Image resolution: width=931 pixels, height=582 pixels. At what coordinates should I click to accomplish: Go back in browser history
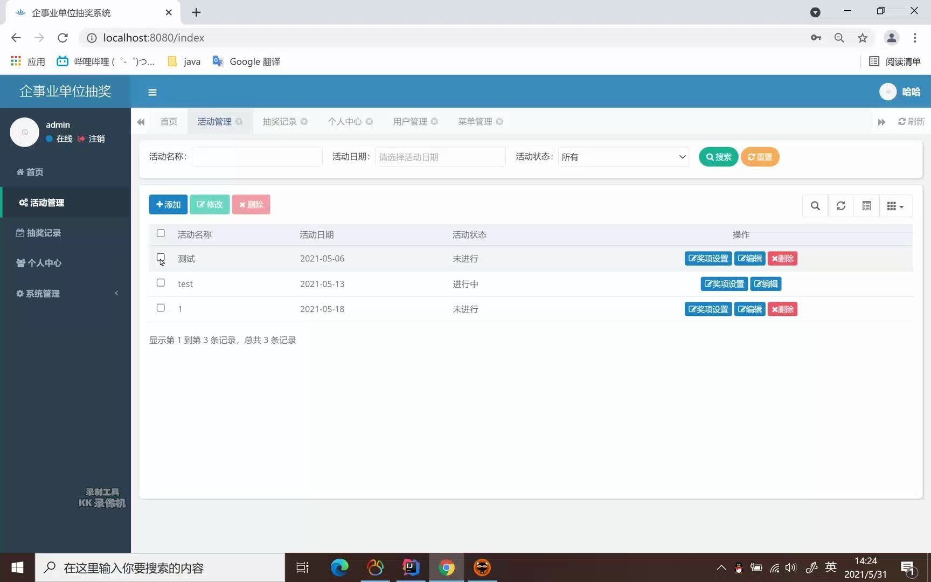[16, 38]
